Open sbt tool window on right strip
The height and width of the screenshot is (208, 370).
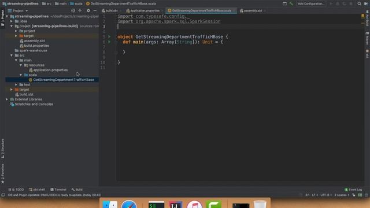tap(367, 54)
